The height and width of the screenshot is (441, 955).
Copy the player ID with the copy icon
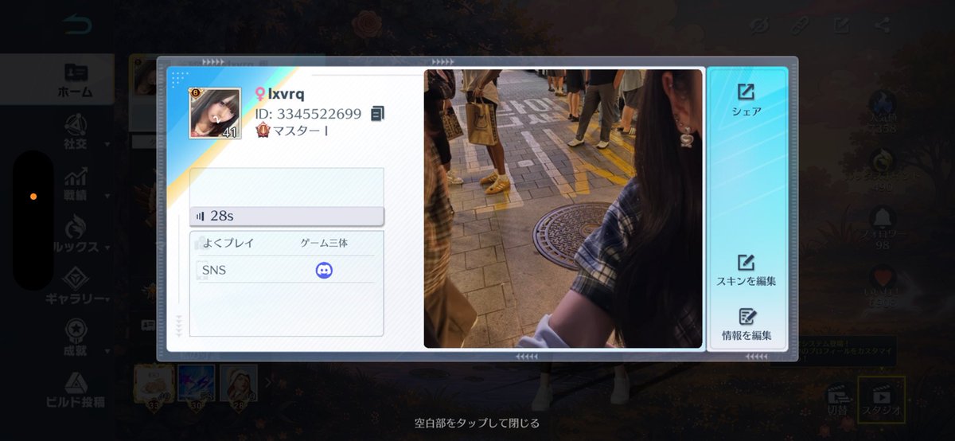tap(377, 114)
